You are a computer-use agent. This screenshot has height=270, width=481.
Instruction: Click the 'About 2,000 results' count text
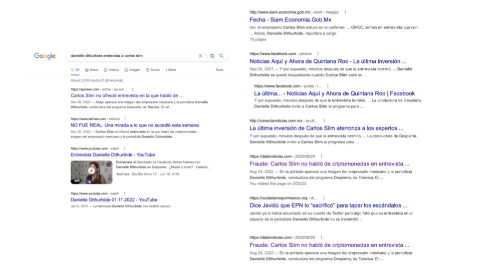(x=97, y=80)
